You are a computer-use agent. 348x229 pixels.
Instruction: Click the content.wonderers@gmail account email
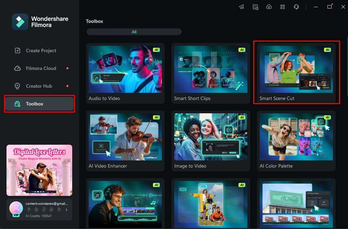(47, 203)
